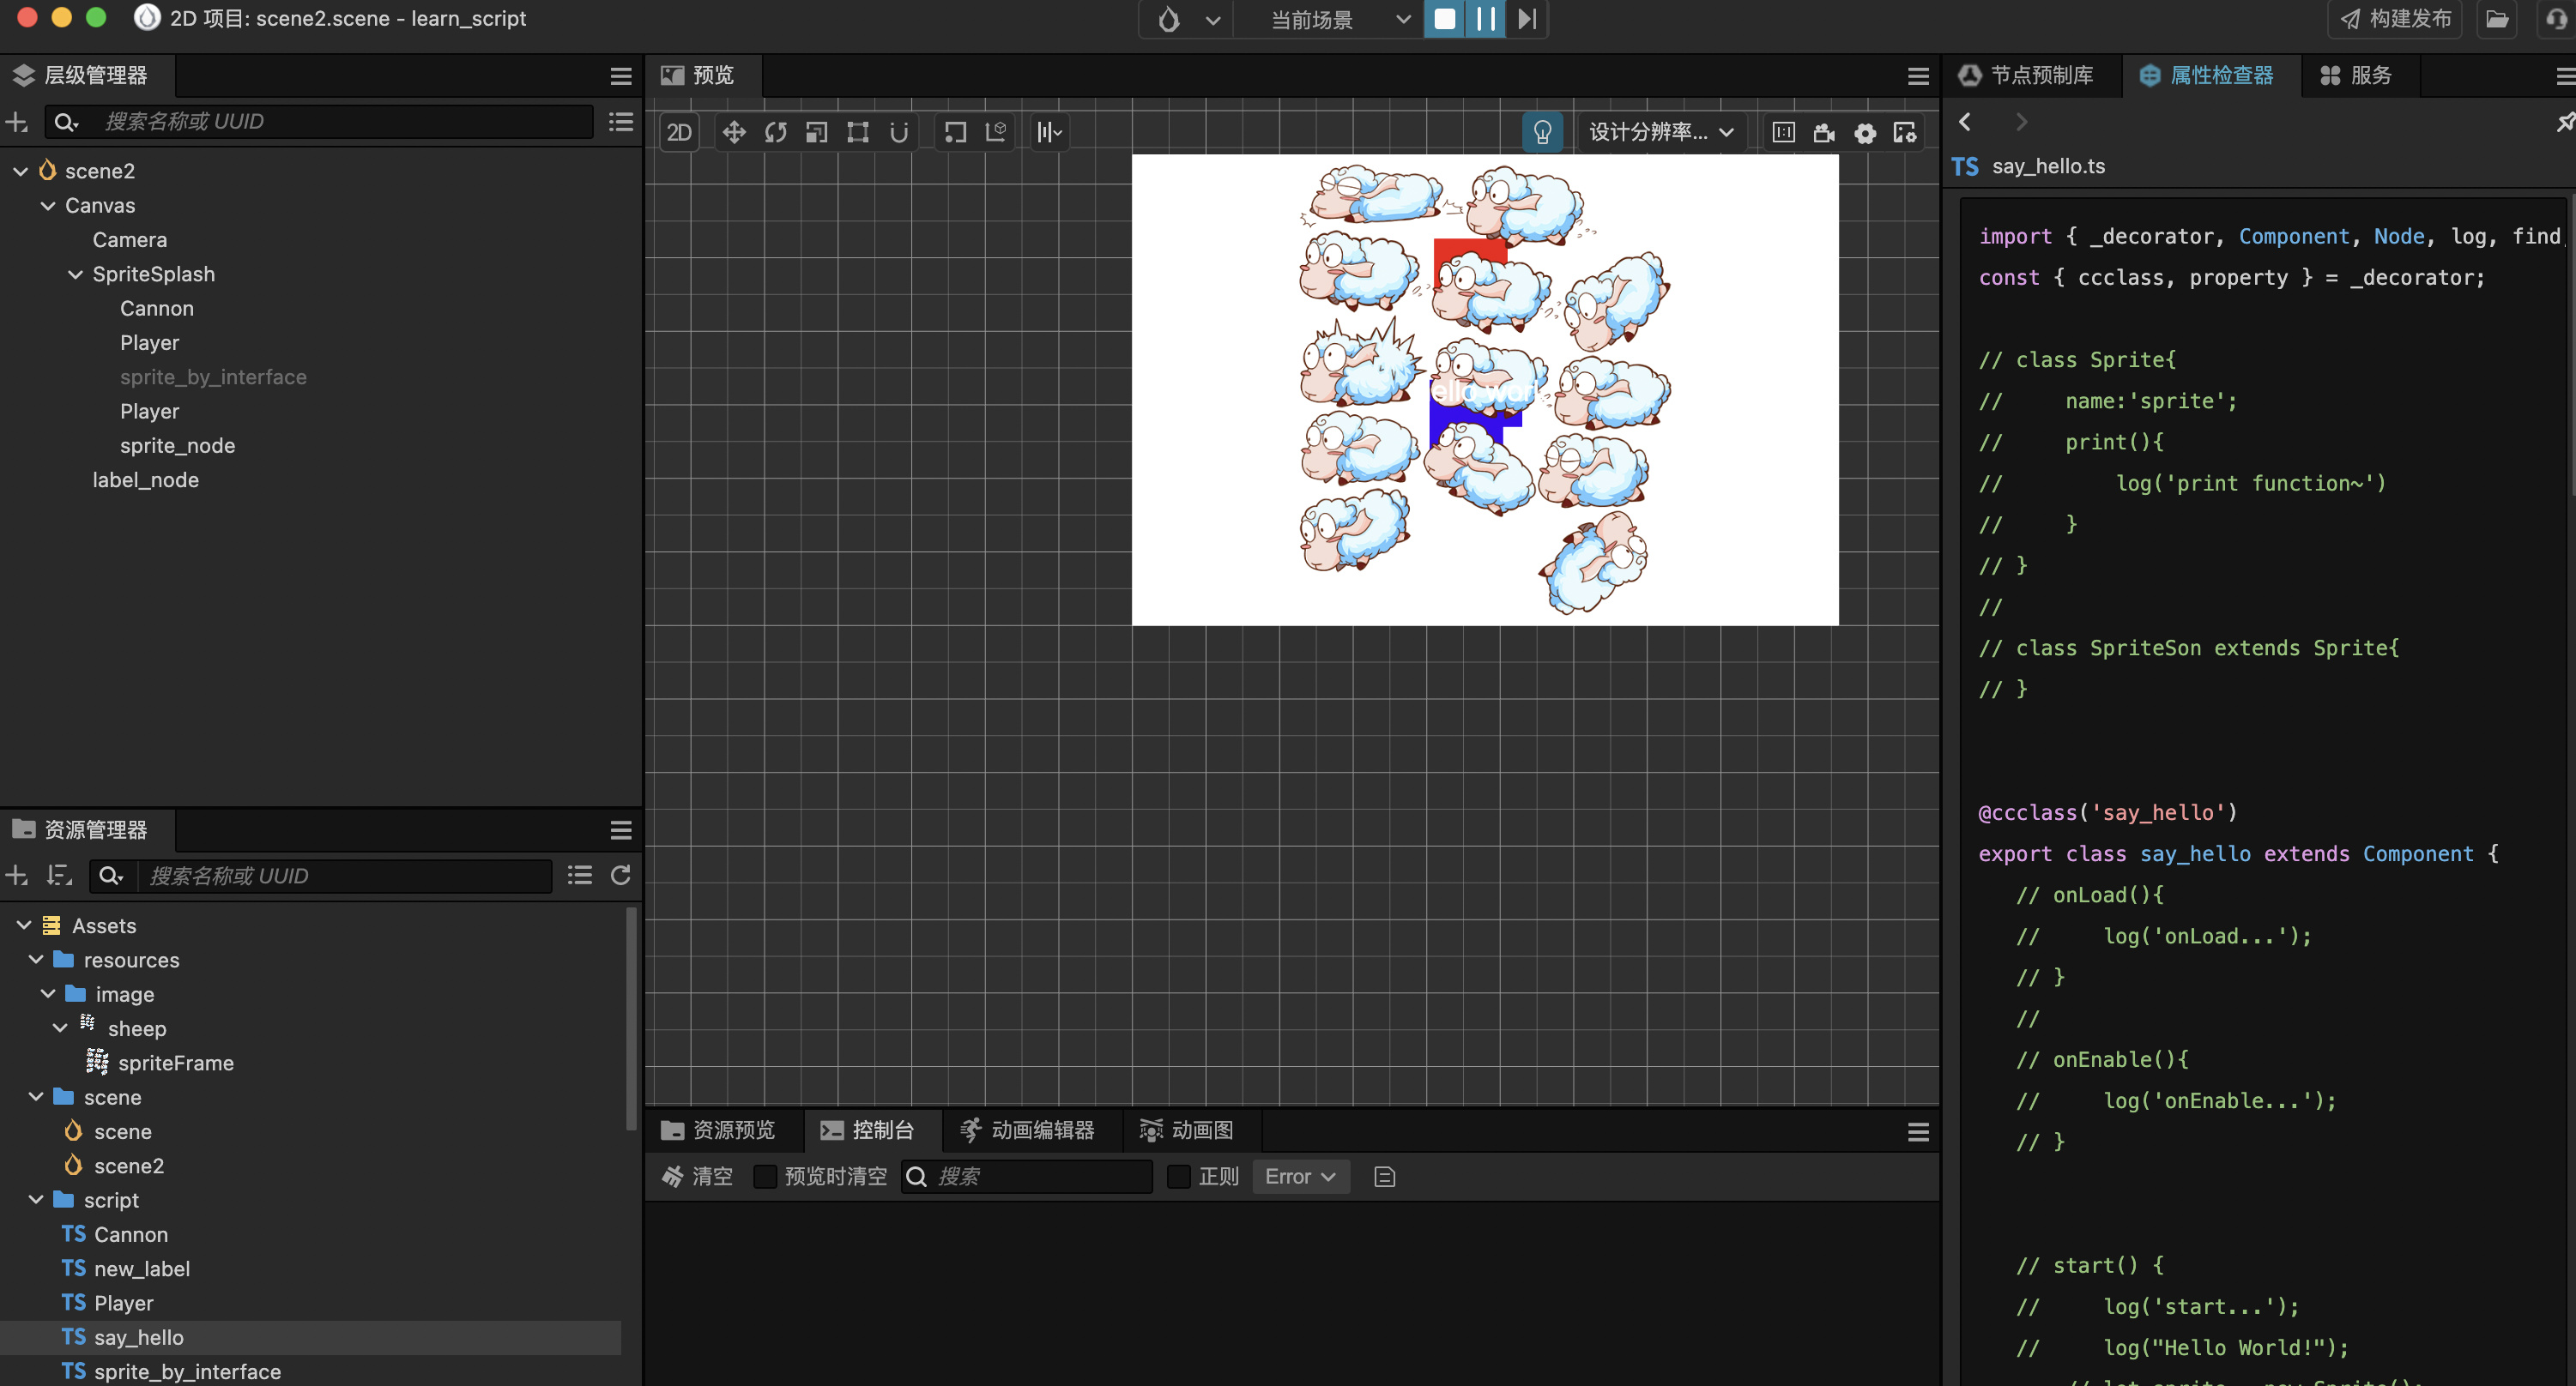
Task: Click the 清空 console clear button
Action: pyautogui.click(x=698, y=1176)
